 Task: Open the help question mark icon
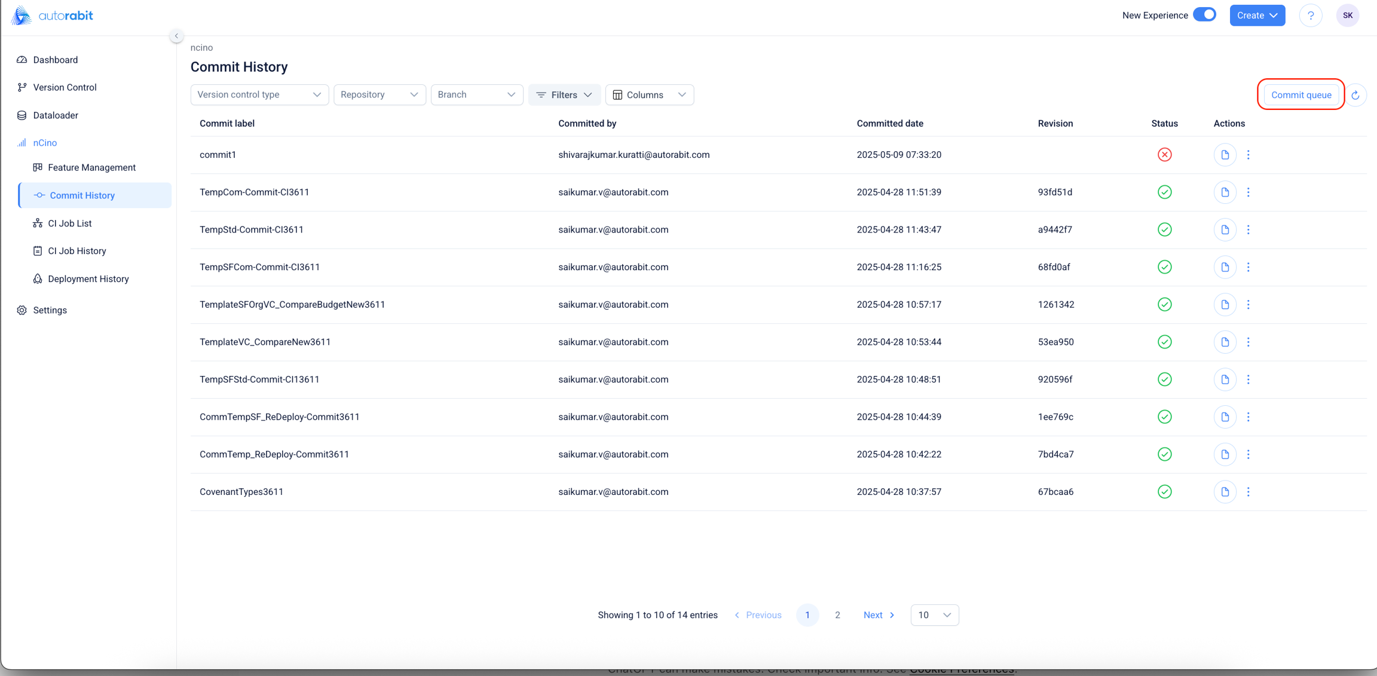click(x=1311, y=16)
